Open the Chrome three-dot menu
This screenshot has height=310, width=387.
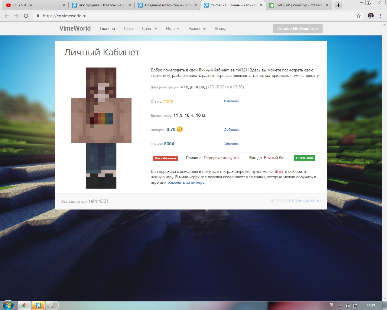tap(380, 16)
